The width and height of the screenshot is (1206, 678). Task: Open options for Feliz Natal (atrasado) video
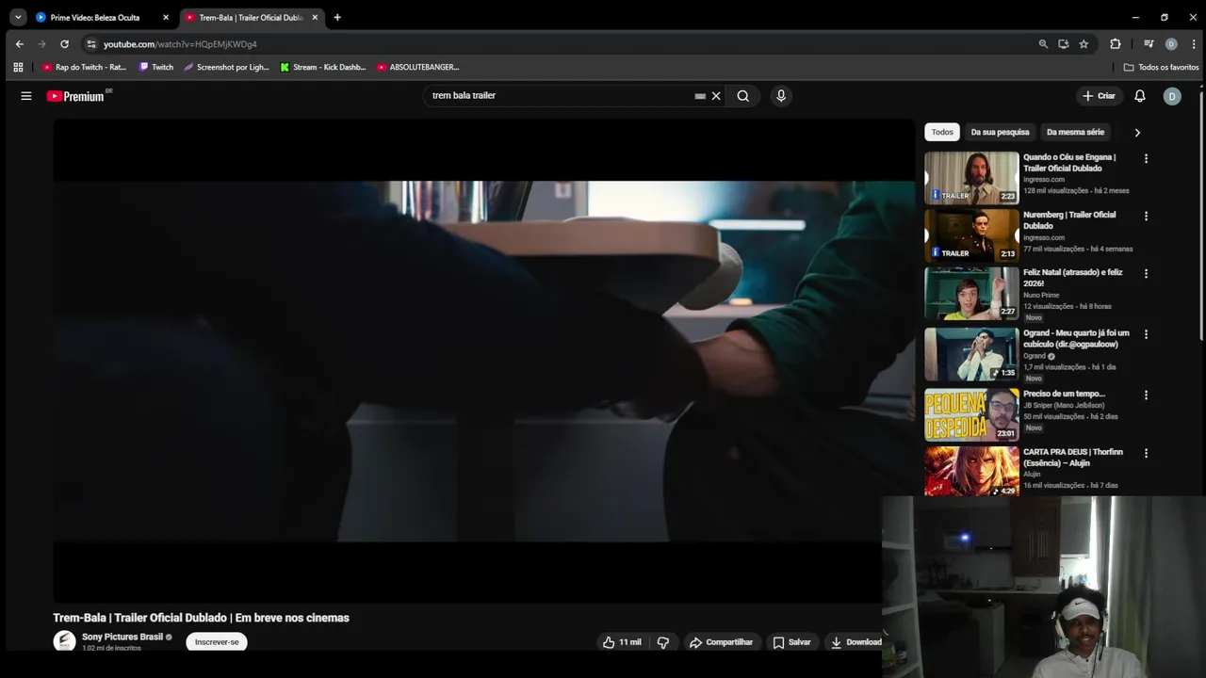1146,274
